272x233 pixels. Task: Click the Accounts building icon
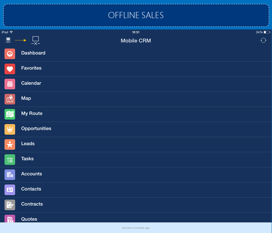(x=10, y=175)
